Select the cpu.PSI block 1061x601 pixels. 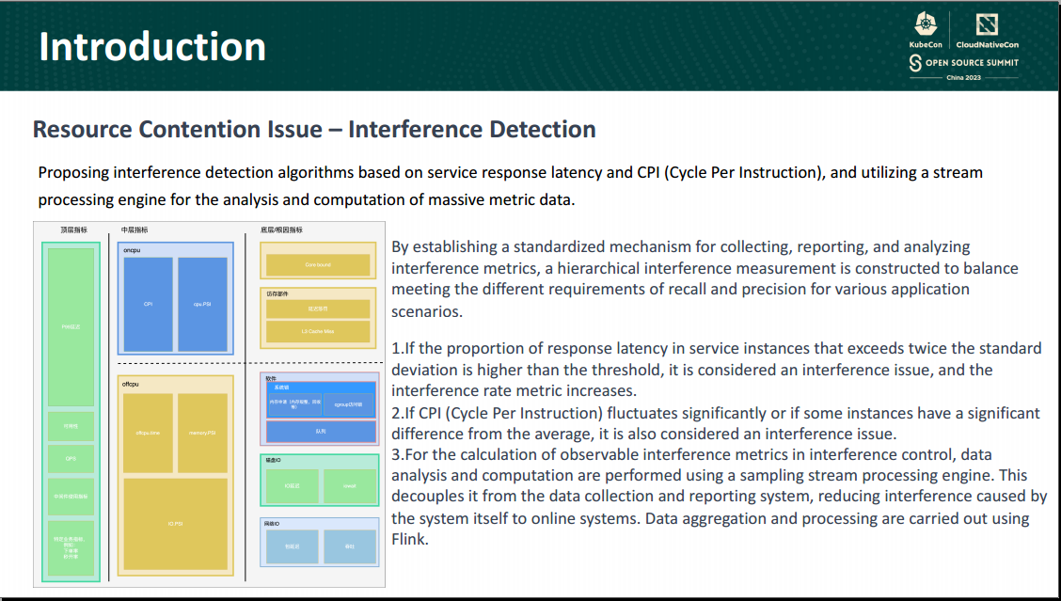201,305
